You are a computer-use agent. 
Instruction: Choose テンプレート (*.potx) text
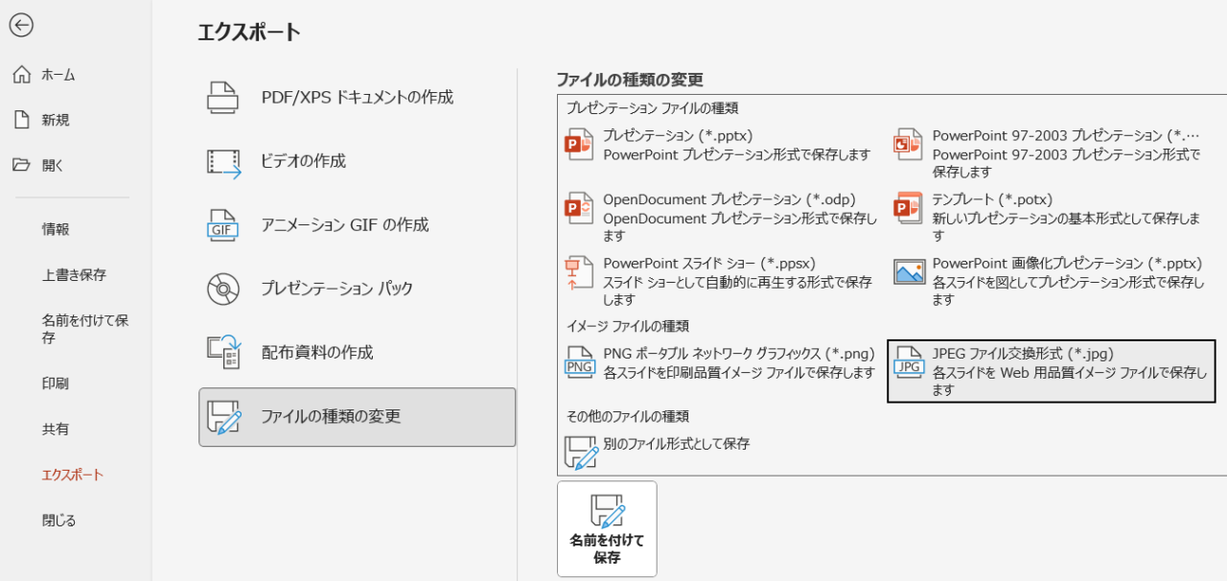[x=992, y=199]
